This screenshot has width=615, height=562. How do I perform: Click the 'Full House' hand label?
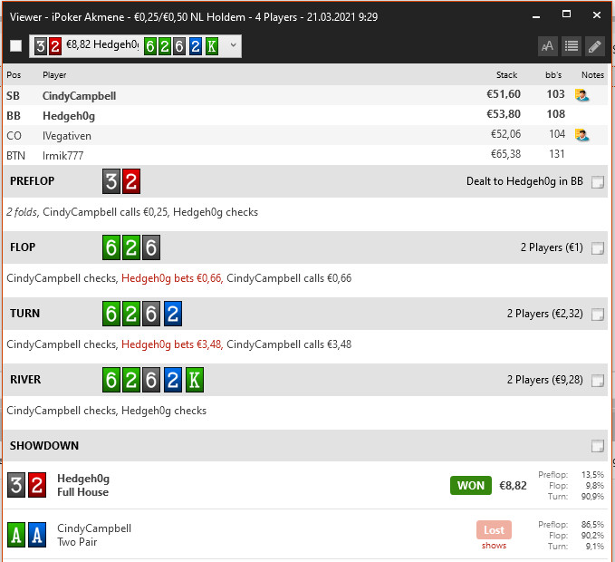[82, 492]
